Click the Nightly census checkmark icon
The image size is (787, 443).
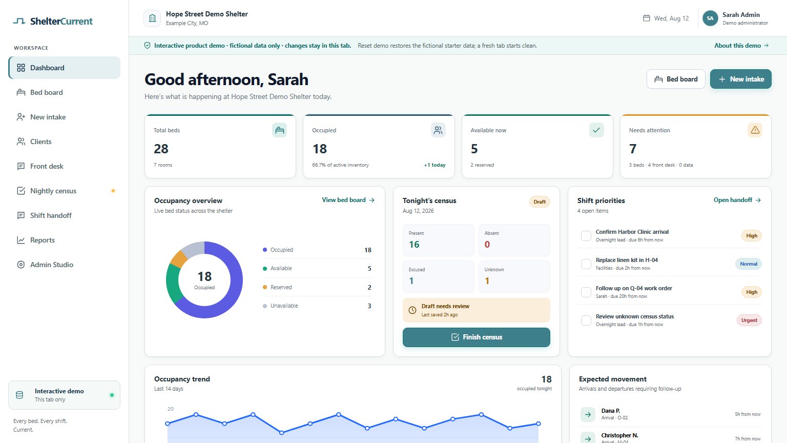pos(21,191)
